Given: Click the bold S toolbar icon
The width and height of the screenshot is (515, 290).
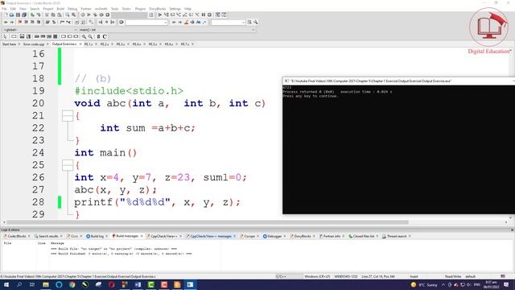Looking at the screenshot, I should coord(98,36).
